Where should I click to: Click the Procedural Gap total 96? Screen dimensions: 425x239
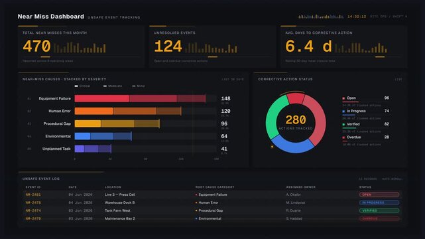224,123
